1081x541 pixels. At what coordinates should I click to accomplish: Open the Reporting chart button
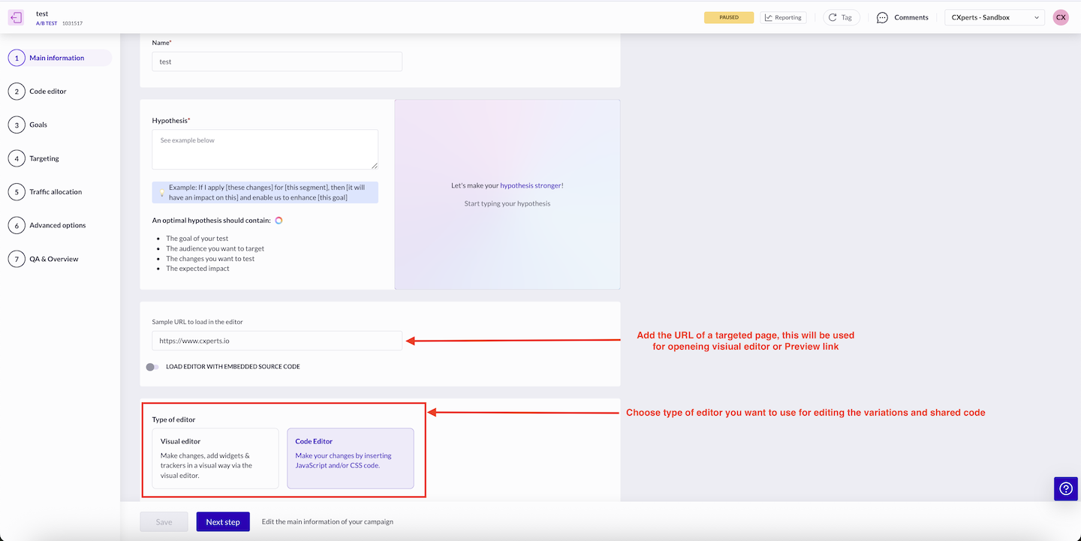(783, 17)
